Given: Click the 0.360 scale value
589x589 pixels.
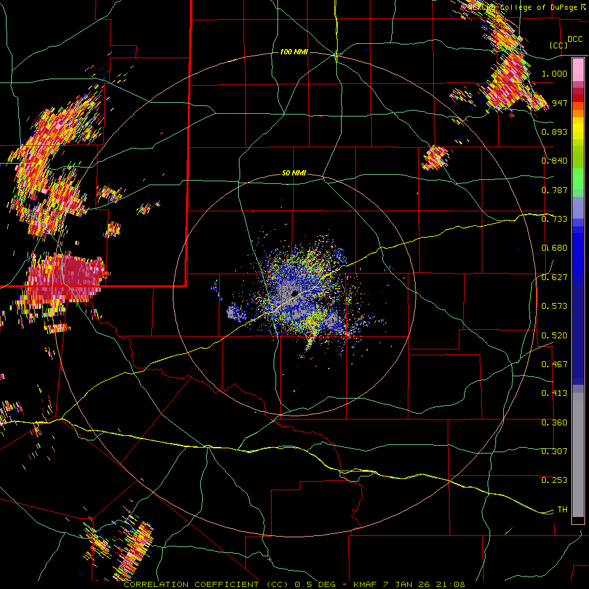Looking at the screenshot, I should [x=554, y=423].
